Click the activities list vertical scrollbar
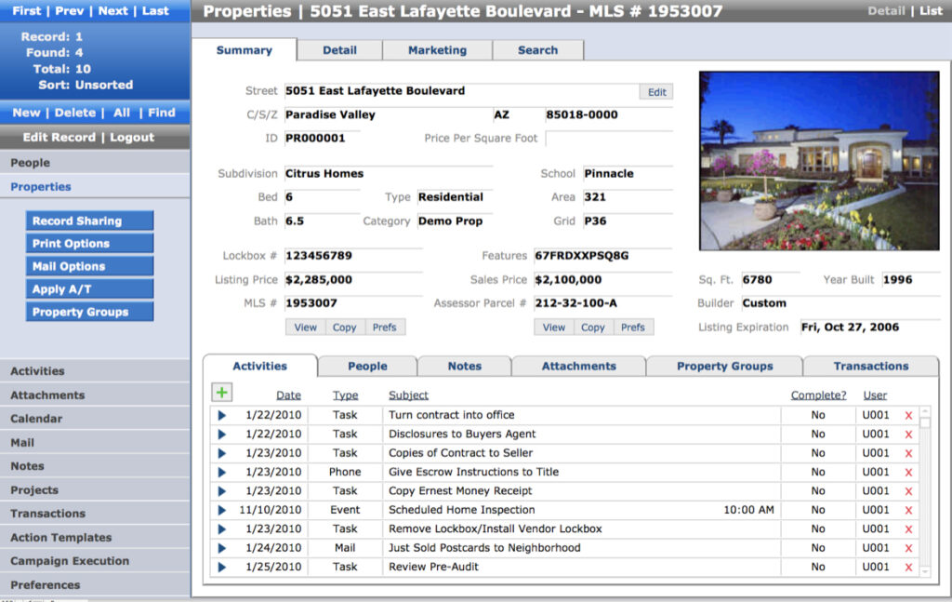Viewport: 952px width, 602px height. coord(924,493)
